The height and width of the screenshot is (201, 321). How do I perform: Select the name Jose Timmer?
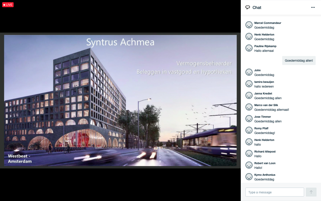pos(263,117)
